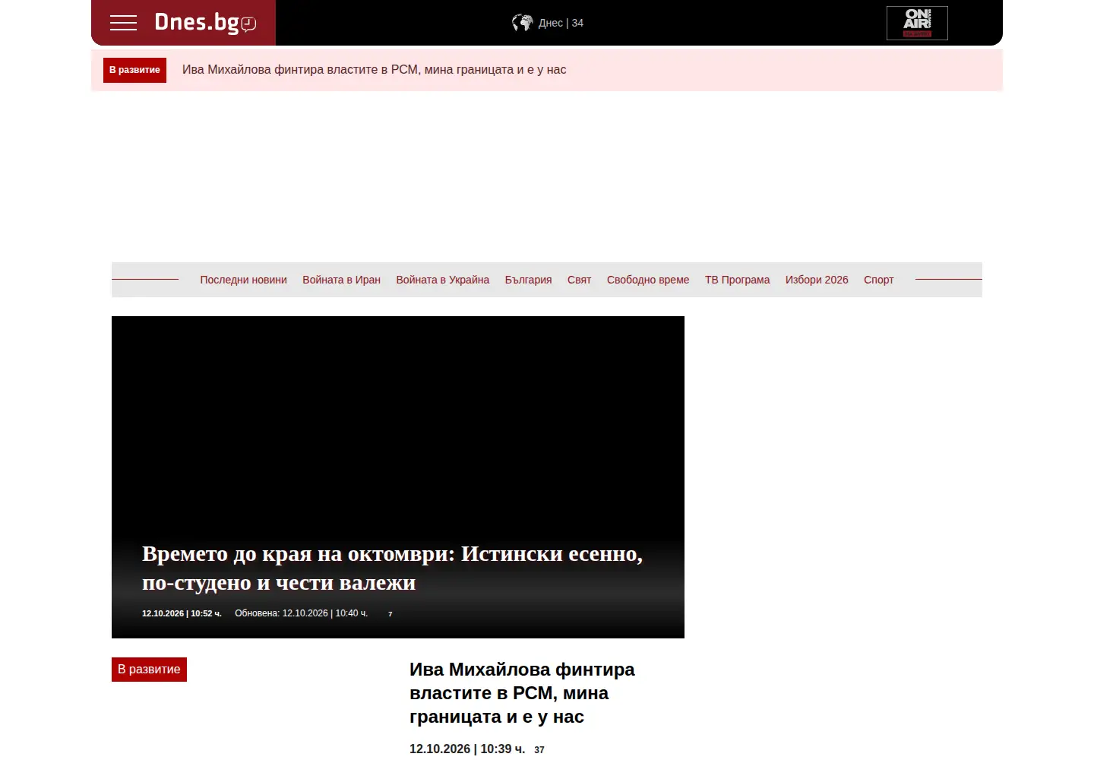The height and width of the screenshot is (760, 1094).
Task: Open the weather headline 'Времето до края на октомври'
Action: [x=392, y=568]
